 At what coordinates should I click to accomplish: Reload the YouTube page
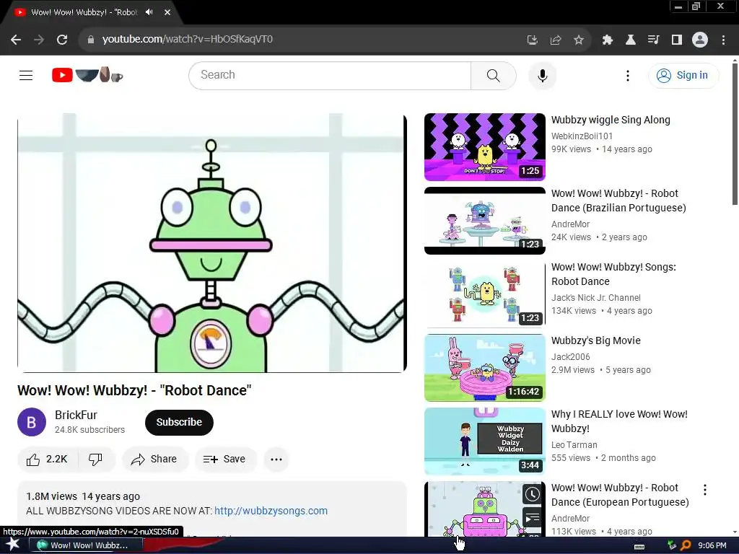click(62, 40)
